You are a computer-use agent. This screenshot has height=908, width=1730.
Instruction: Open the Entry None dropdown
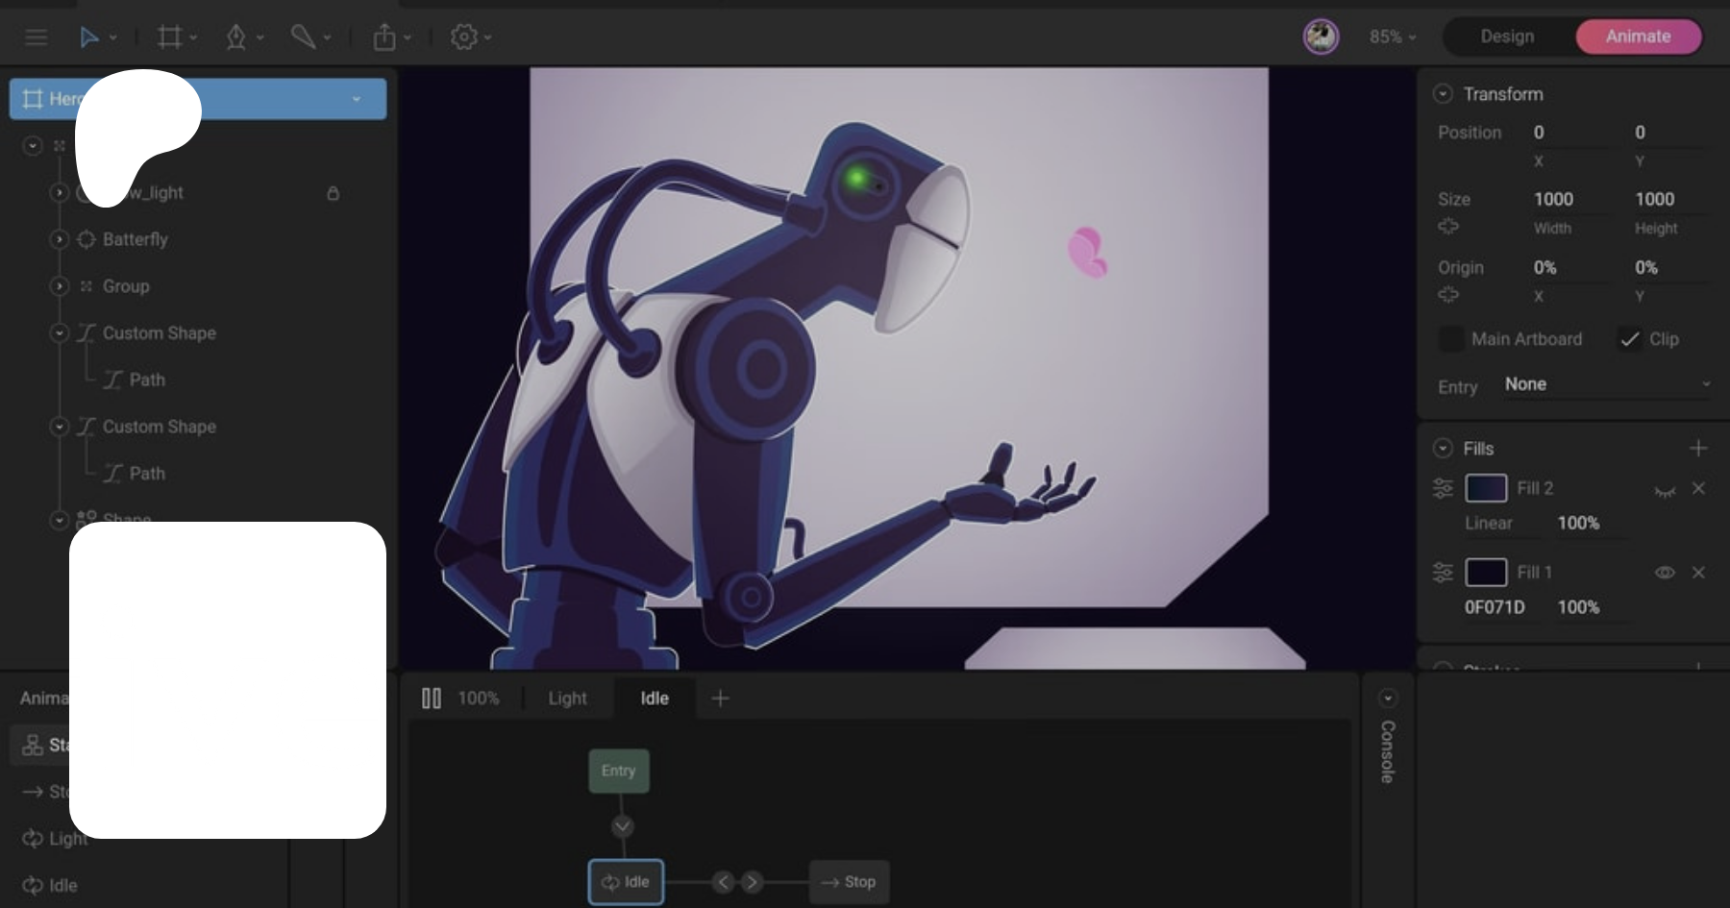(1606, 384)
